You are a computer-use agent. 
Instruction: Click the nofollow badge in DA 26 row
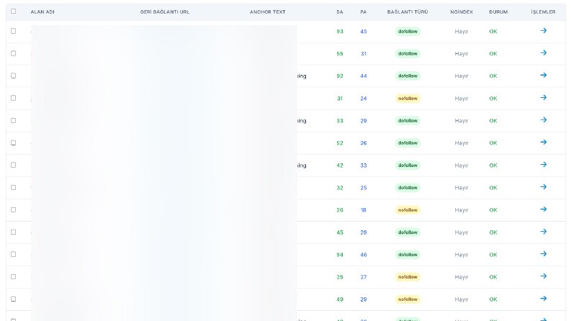click(x=408, y=210)
